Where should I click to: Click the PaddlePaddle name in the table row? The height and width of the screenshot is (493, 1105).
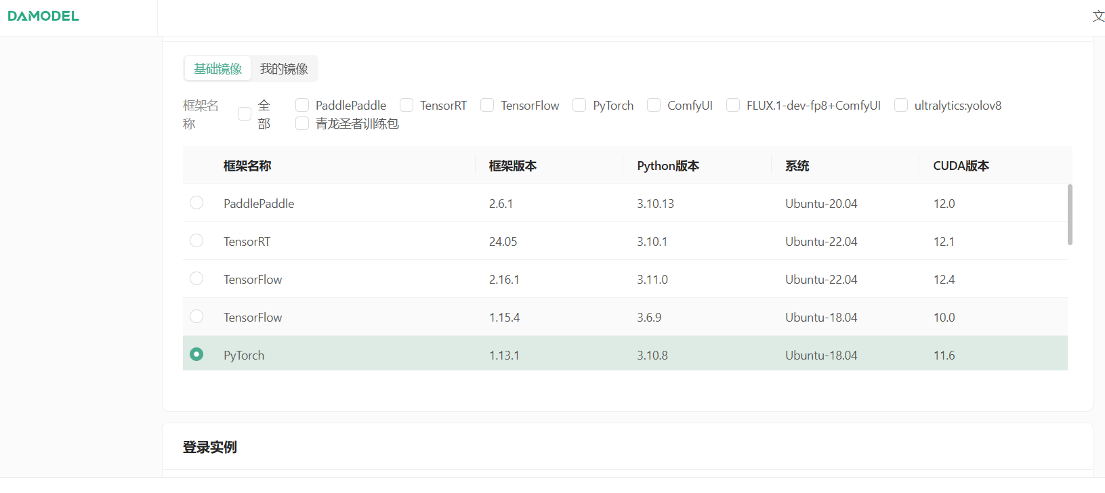point(259,204)
